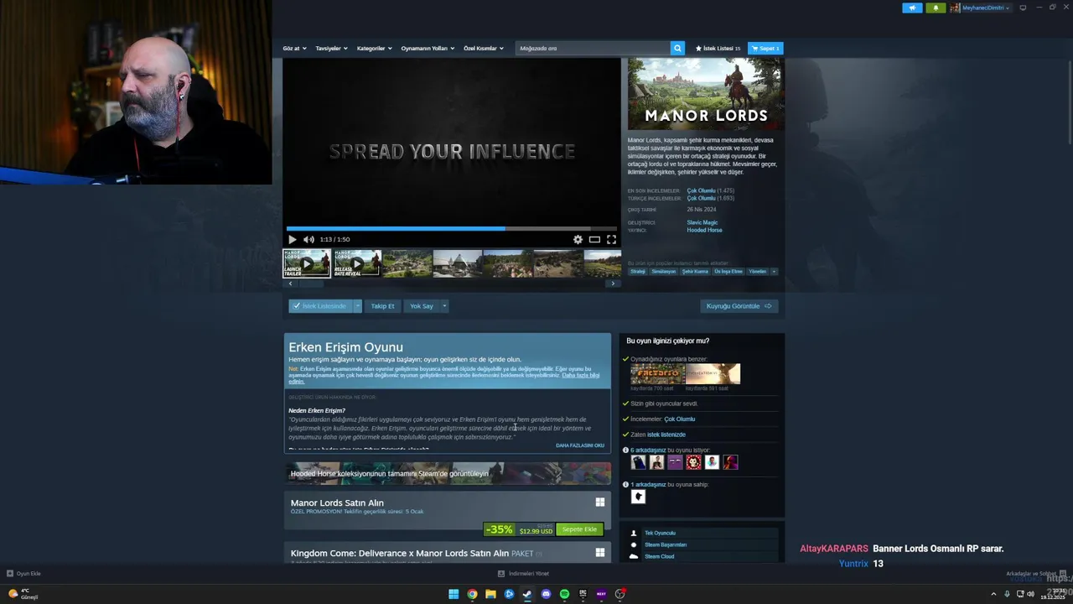Open Spotify from the taskbar

click(x=564, y=594)
